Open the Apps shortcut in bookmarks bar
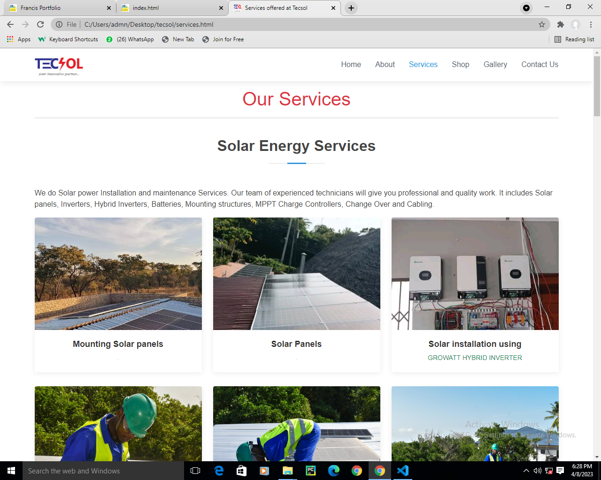 click(x=19, y=39)
